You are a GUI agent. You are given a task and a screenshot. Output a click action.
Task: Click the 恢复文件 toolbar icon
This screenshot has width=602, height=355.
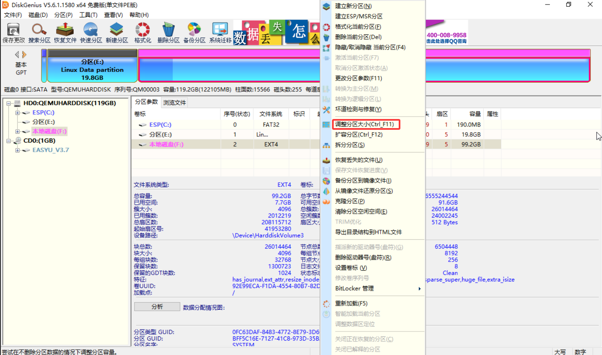65,33
